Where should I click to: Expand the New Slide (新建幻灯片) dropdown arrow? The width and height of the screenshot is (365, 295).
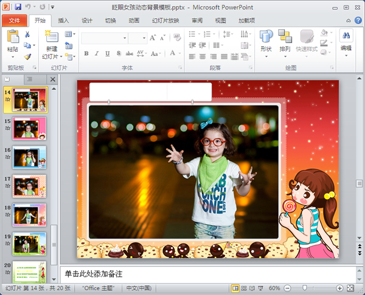(x=61, y=56)
